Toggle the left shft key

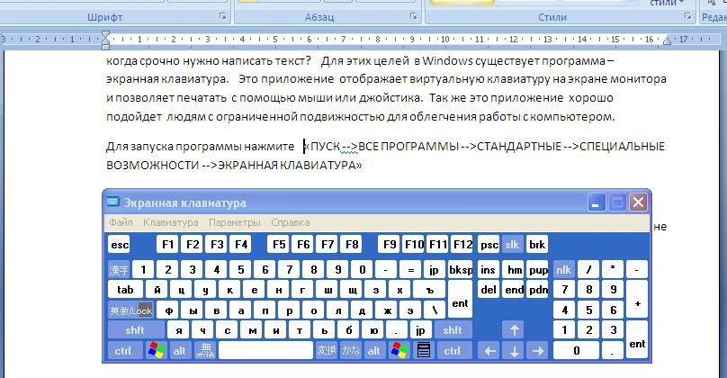[135, 330]
